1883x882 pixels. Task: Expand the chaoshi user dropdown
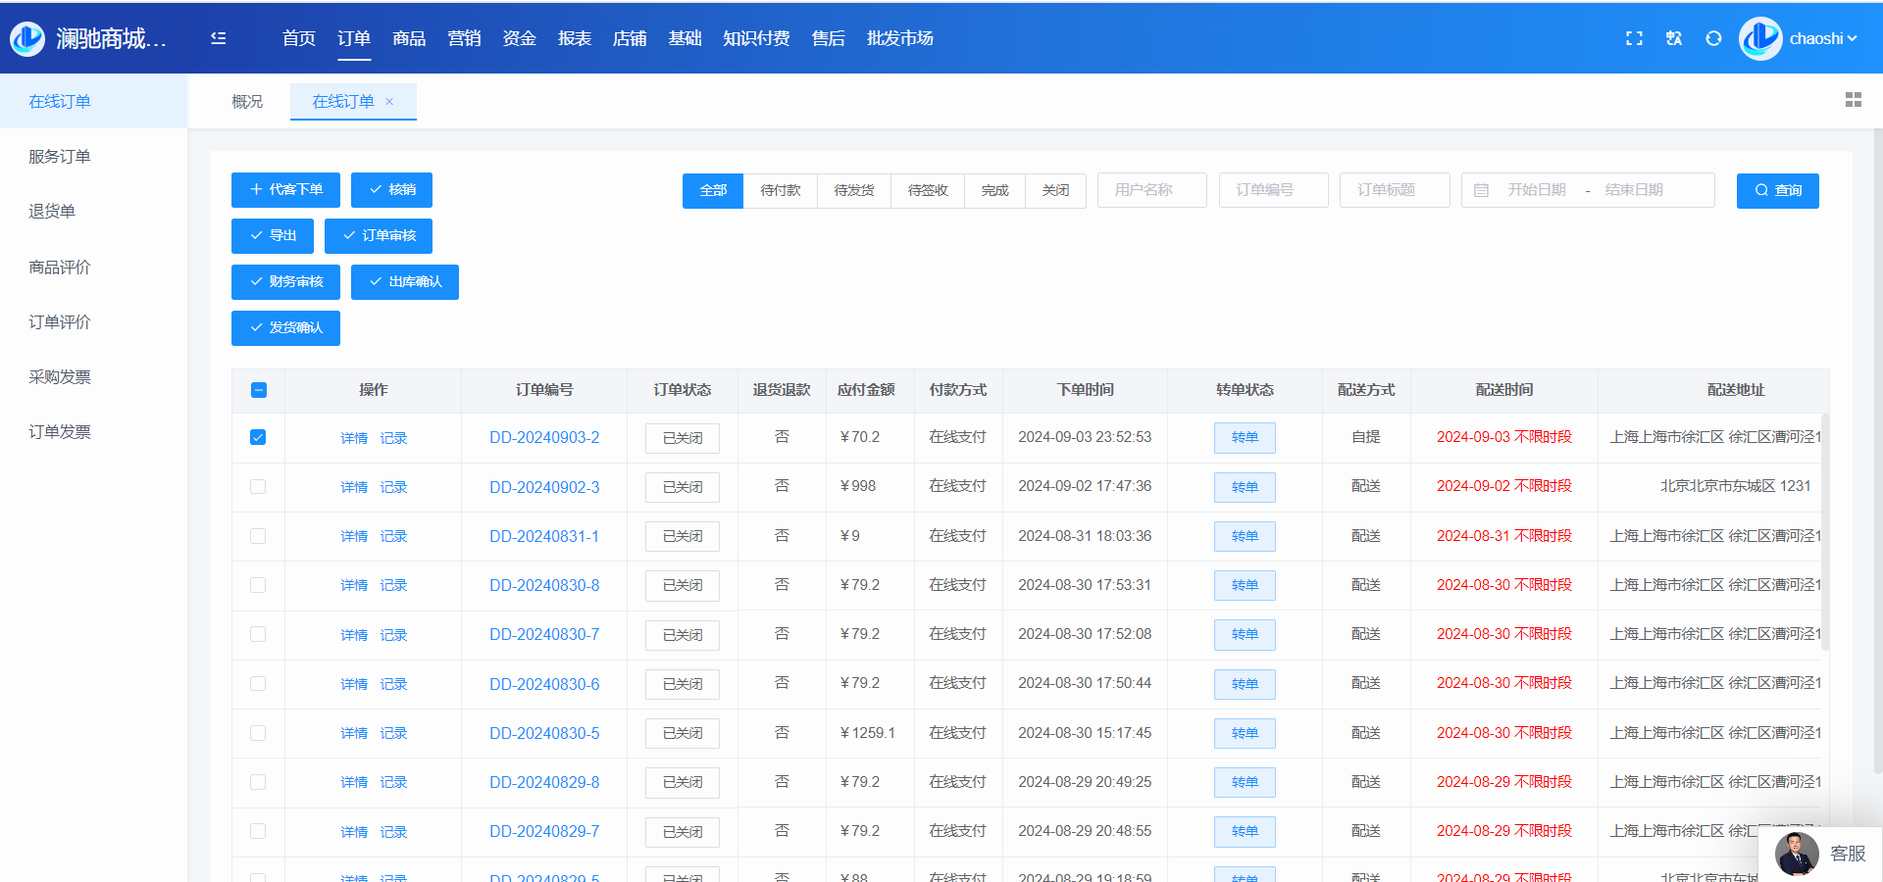coord(1822,38)
